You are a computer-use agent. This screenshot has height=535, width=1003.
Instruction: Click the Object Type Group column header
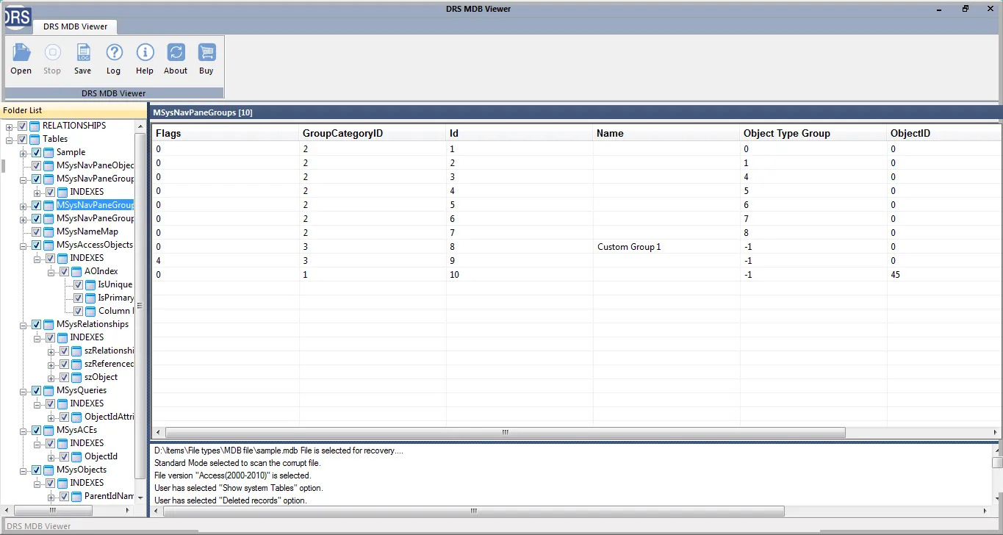(x=786, y=133)
